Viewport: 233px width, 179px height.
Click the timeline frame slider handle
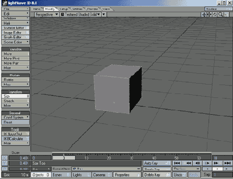point(64,158)
